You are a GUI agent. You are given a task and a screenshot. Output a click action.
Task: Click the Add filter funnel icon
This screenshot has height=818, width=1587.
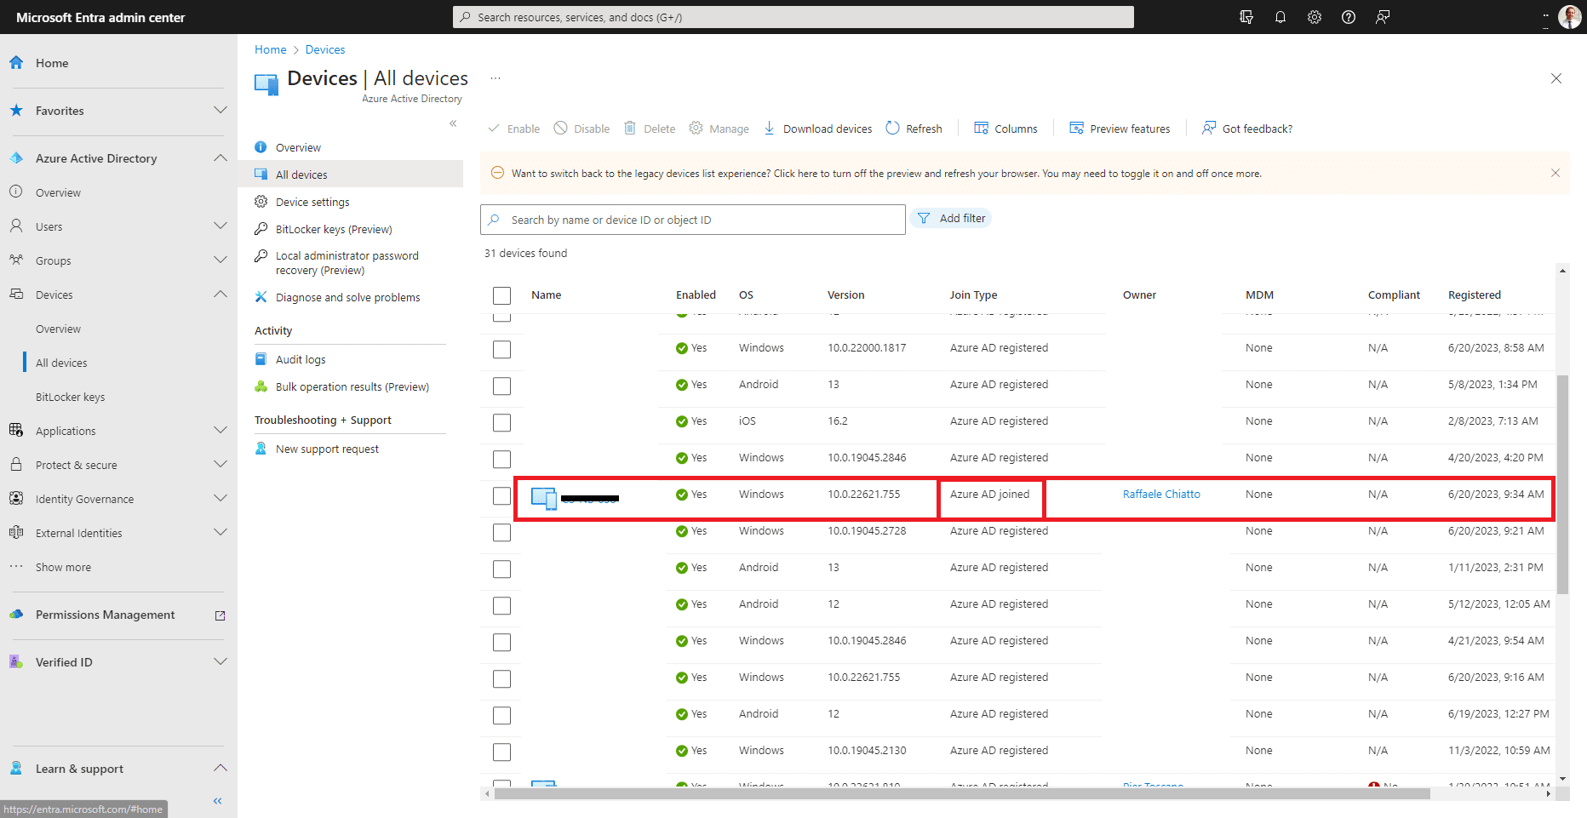[x=924, y=219]
